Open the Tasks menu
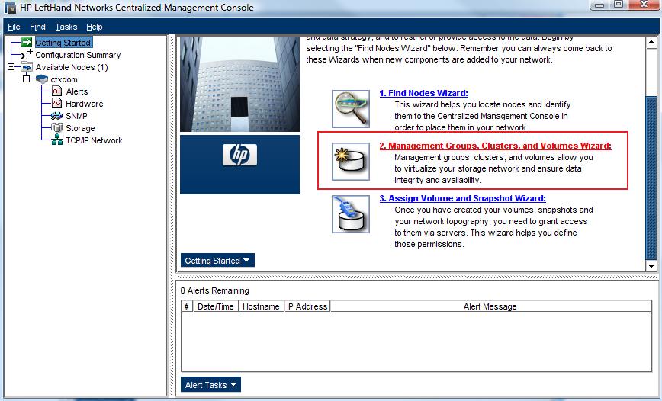Viewport: 662px width, 401px height. click(x=66, y=27)
